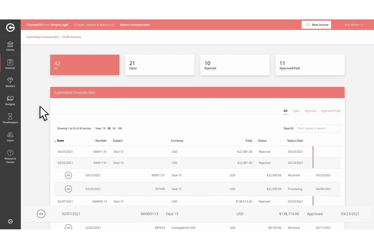Image resolution: width=374 pixels, height=249 pixels.
Task: Click the $8,704.00 total cell
Action: coord(274,228)
